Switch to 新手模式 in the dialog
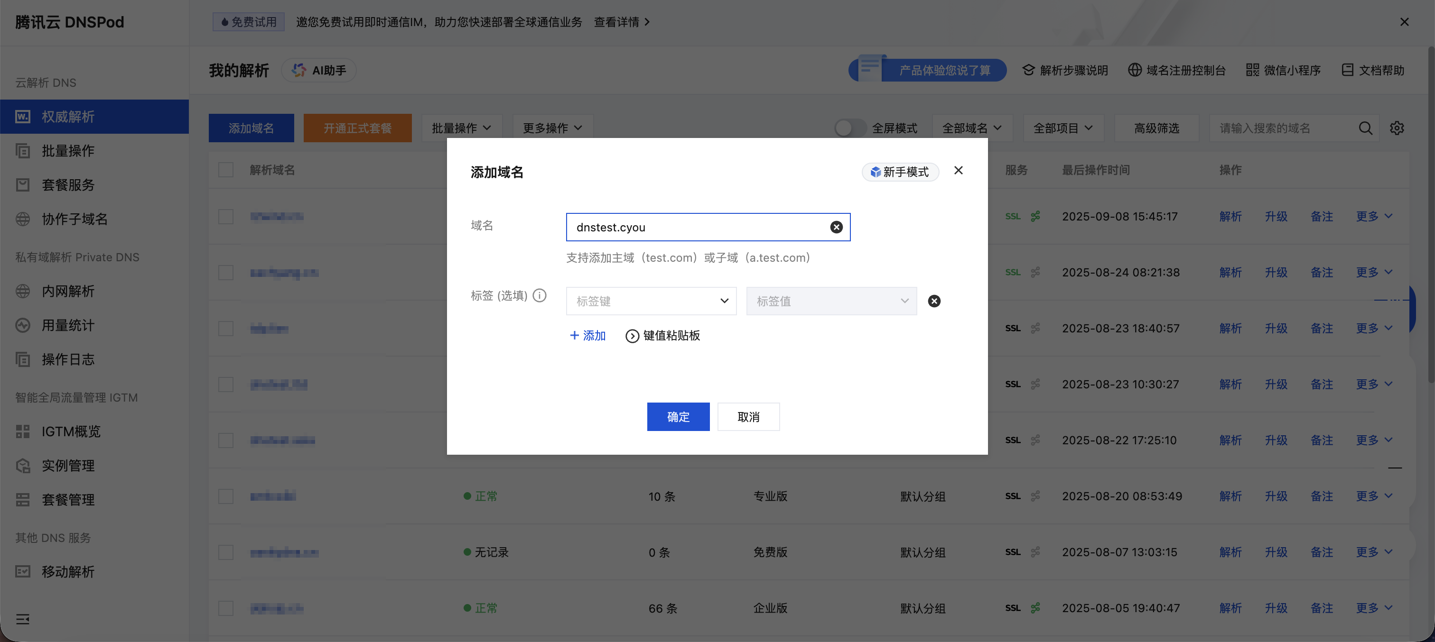This screenshot has height=642, width=1435. click(x=900, y=172)
